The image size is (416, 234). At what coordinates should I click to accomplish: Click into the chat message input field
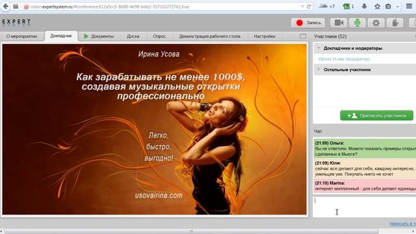[365, 207]
